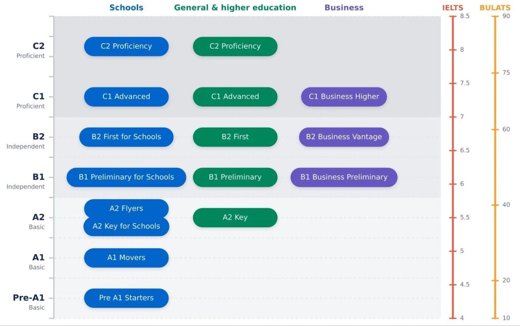Viewport: 520px width, 326px height.
Task: Open the green A2 Key pill
Action: coord(235,218)
